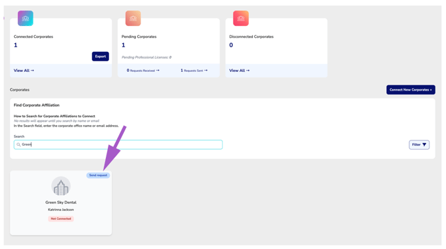Click the Disconnected Corporates count 0
The image size is (446, 249).
point(231,45)
